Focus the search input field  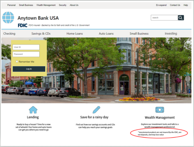pyautogui.click(x=164, y=18)
